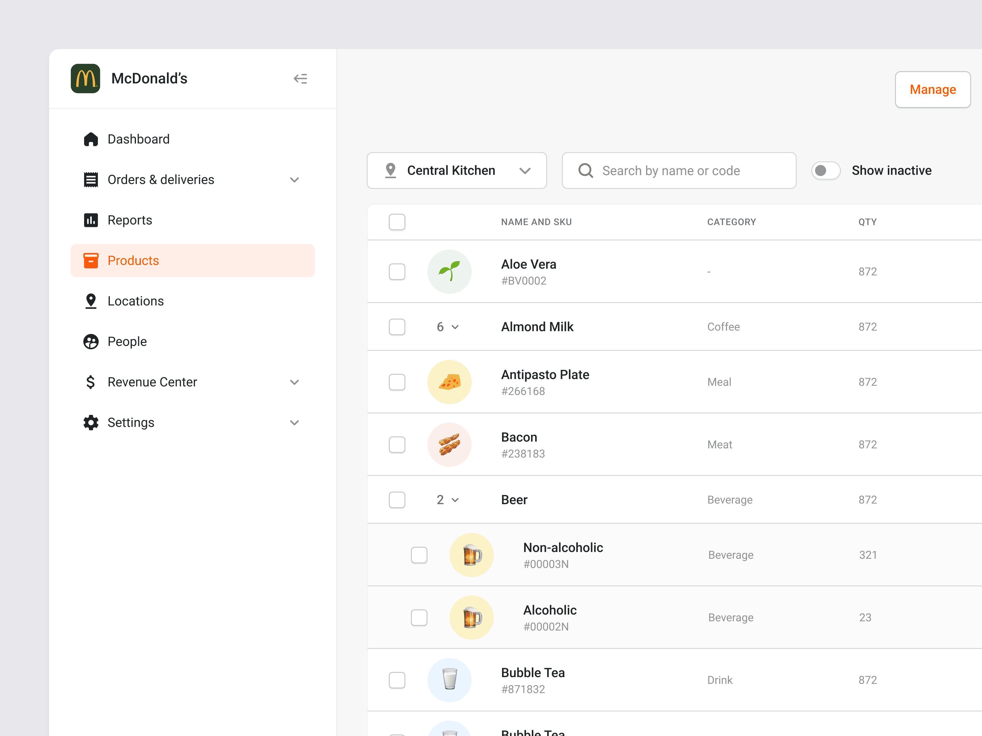The height and width of the screenshot is (736, 982).
Task: Click SKU #00002N under Alcoholic
Action: pos(546,627)
